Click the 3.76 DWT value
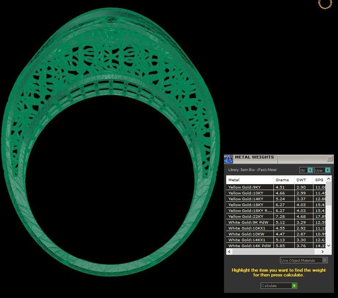The height and width of the screenshot is (298, 338). [x=301, y=245]
